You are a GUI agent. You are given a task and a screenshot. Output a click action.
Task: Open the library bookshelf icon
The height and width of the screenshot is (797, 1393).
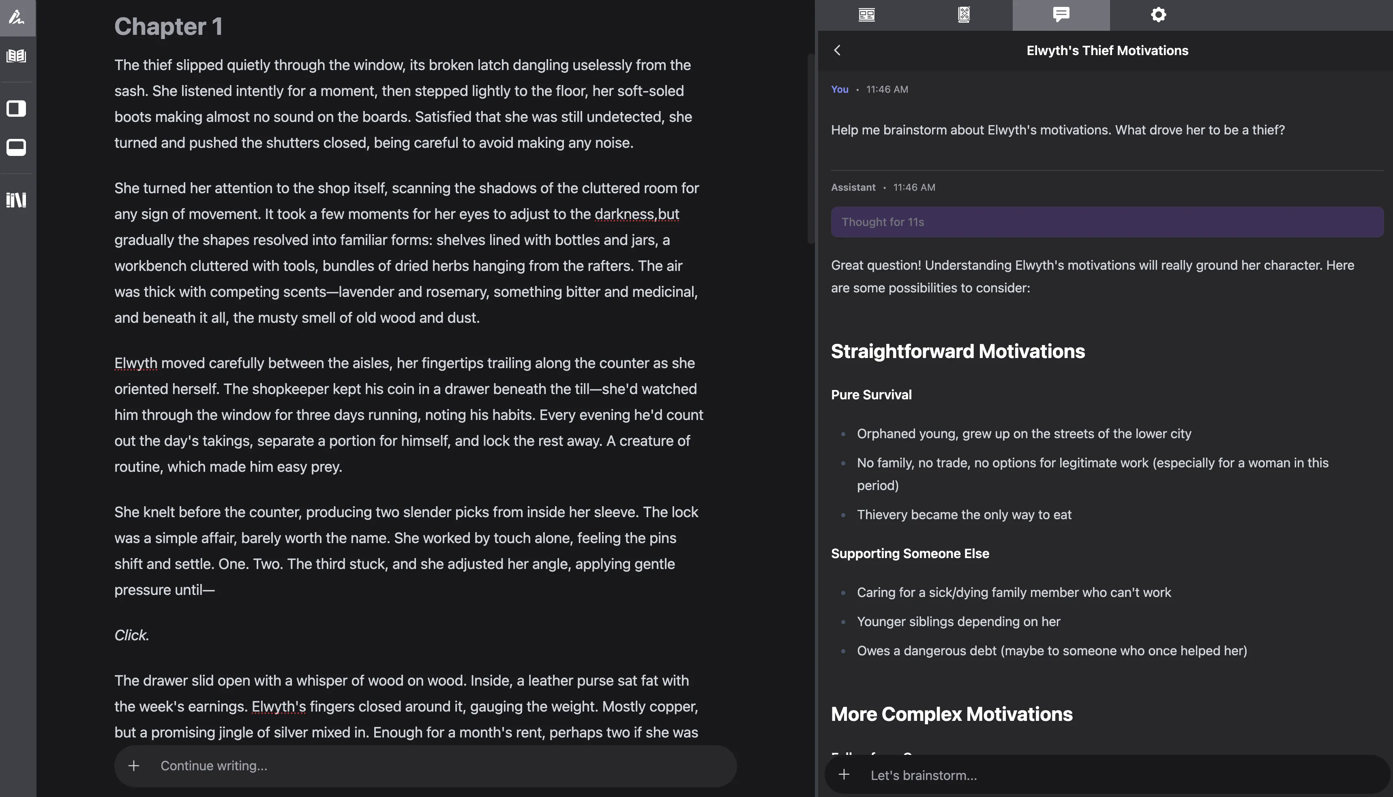17,200
